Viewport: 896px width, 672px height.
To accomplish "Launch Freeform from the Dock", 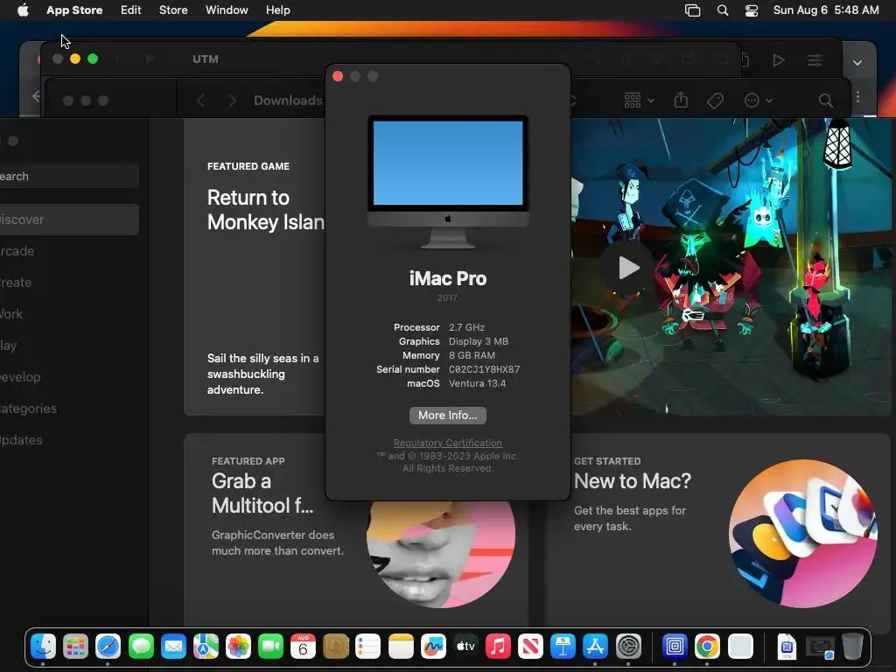I will coord(433,647).
